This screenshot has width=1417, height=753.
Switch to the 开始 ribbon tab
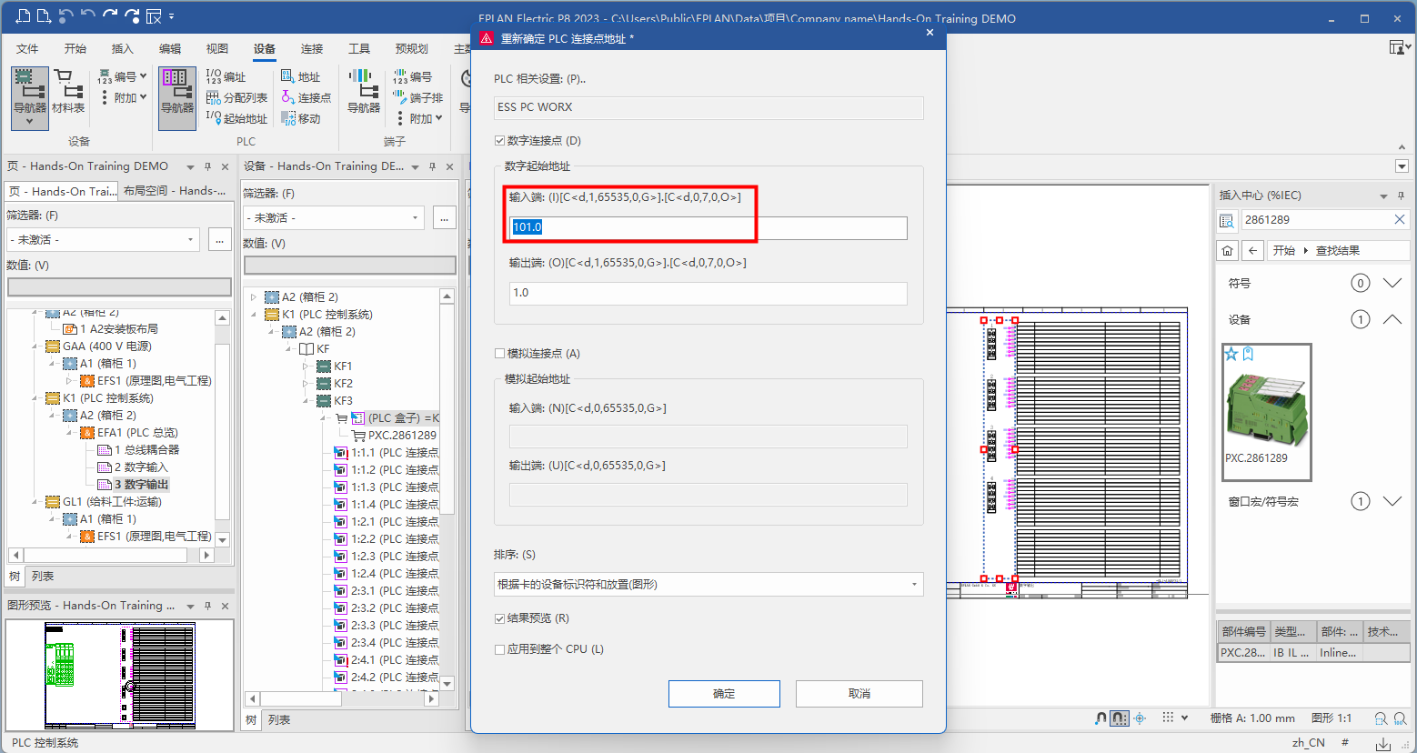tap(75, 48)
